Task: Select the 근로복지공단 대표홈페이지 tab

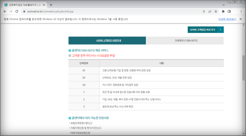Action: click(25, 5)
